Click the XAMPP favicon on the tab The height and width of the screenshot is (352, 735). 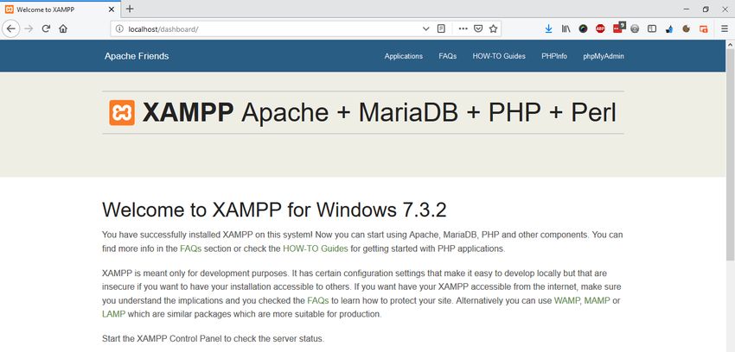tap(9, 9)
